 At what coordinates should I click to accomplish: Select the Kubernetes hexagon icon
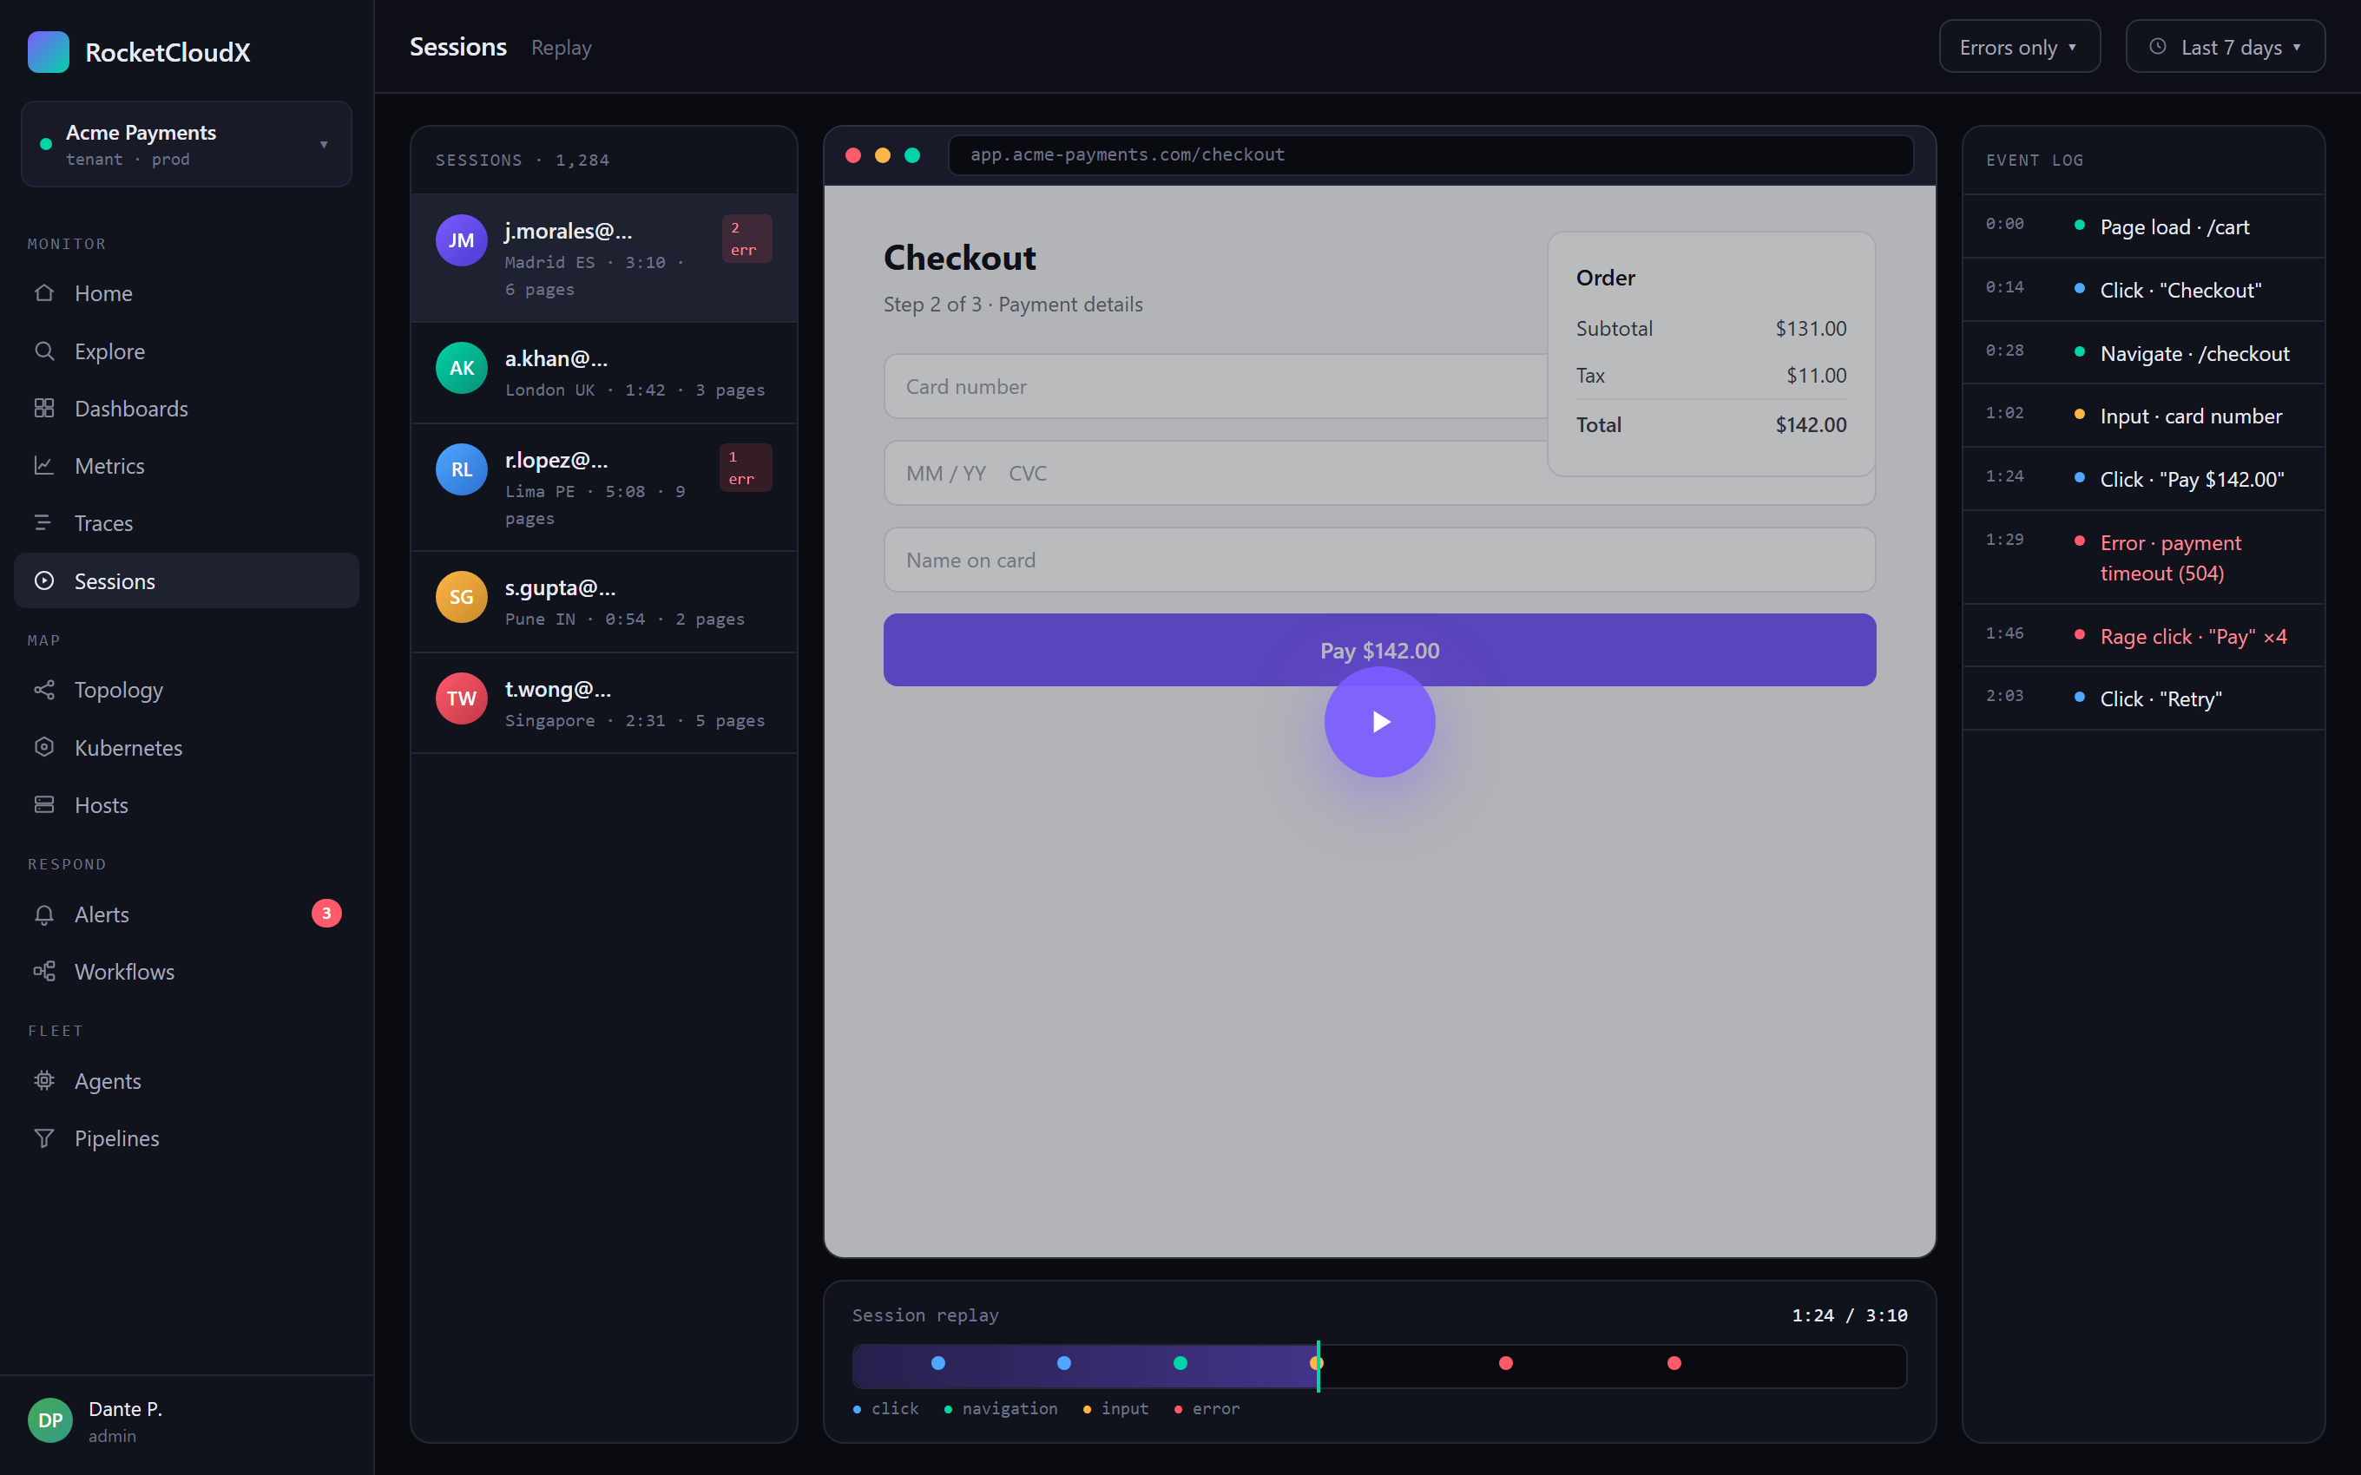click(x=44, y=747)
